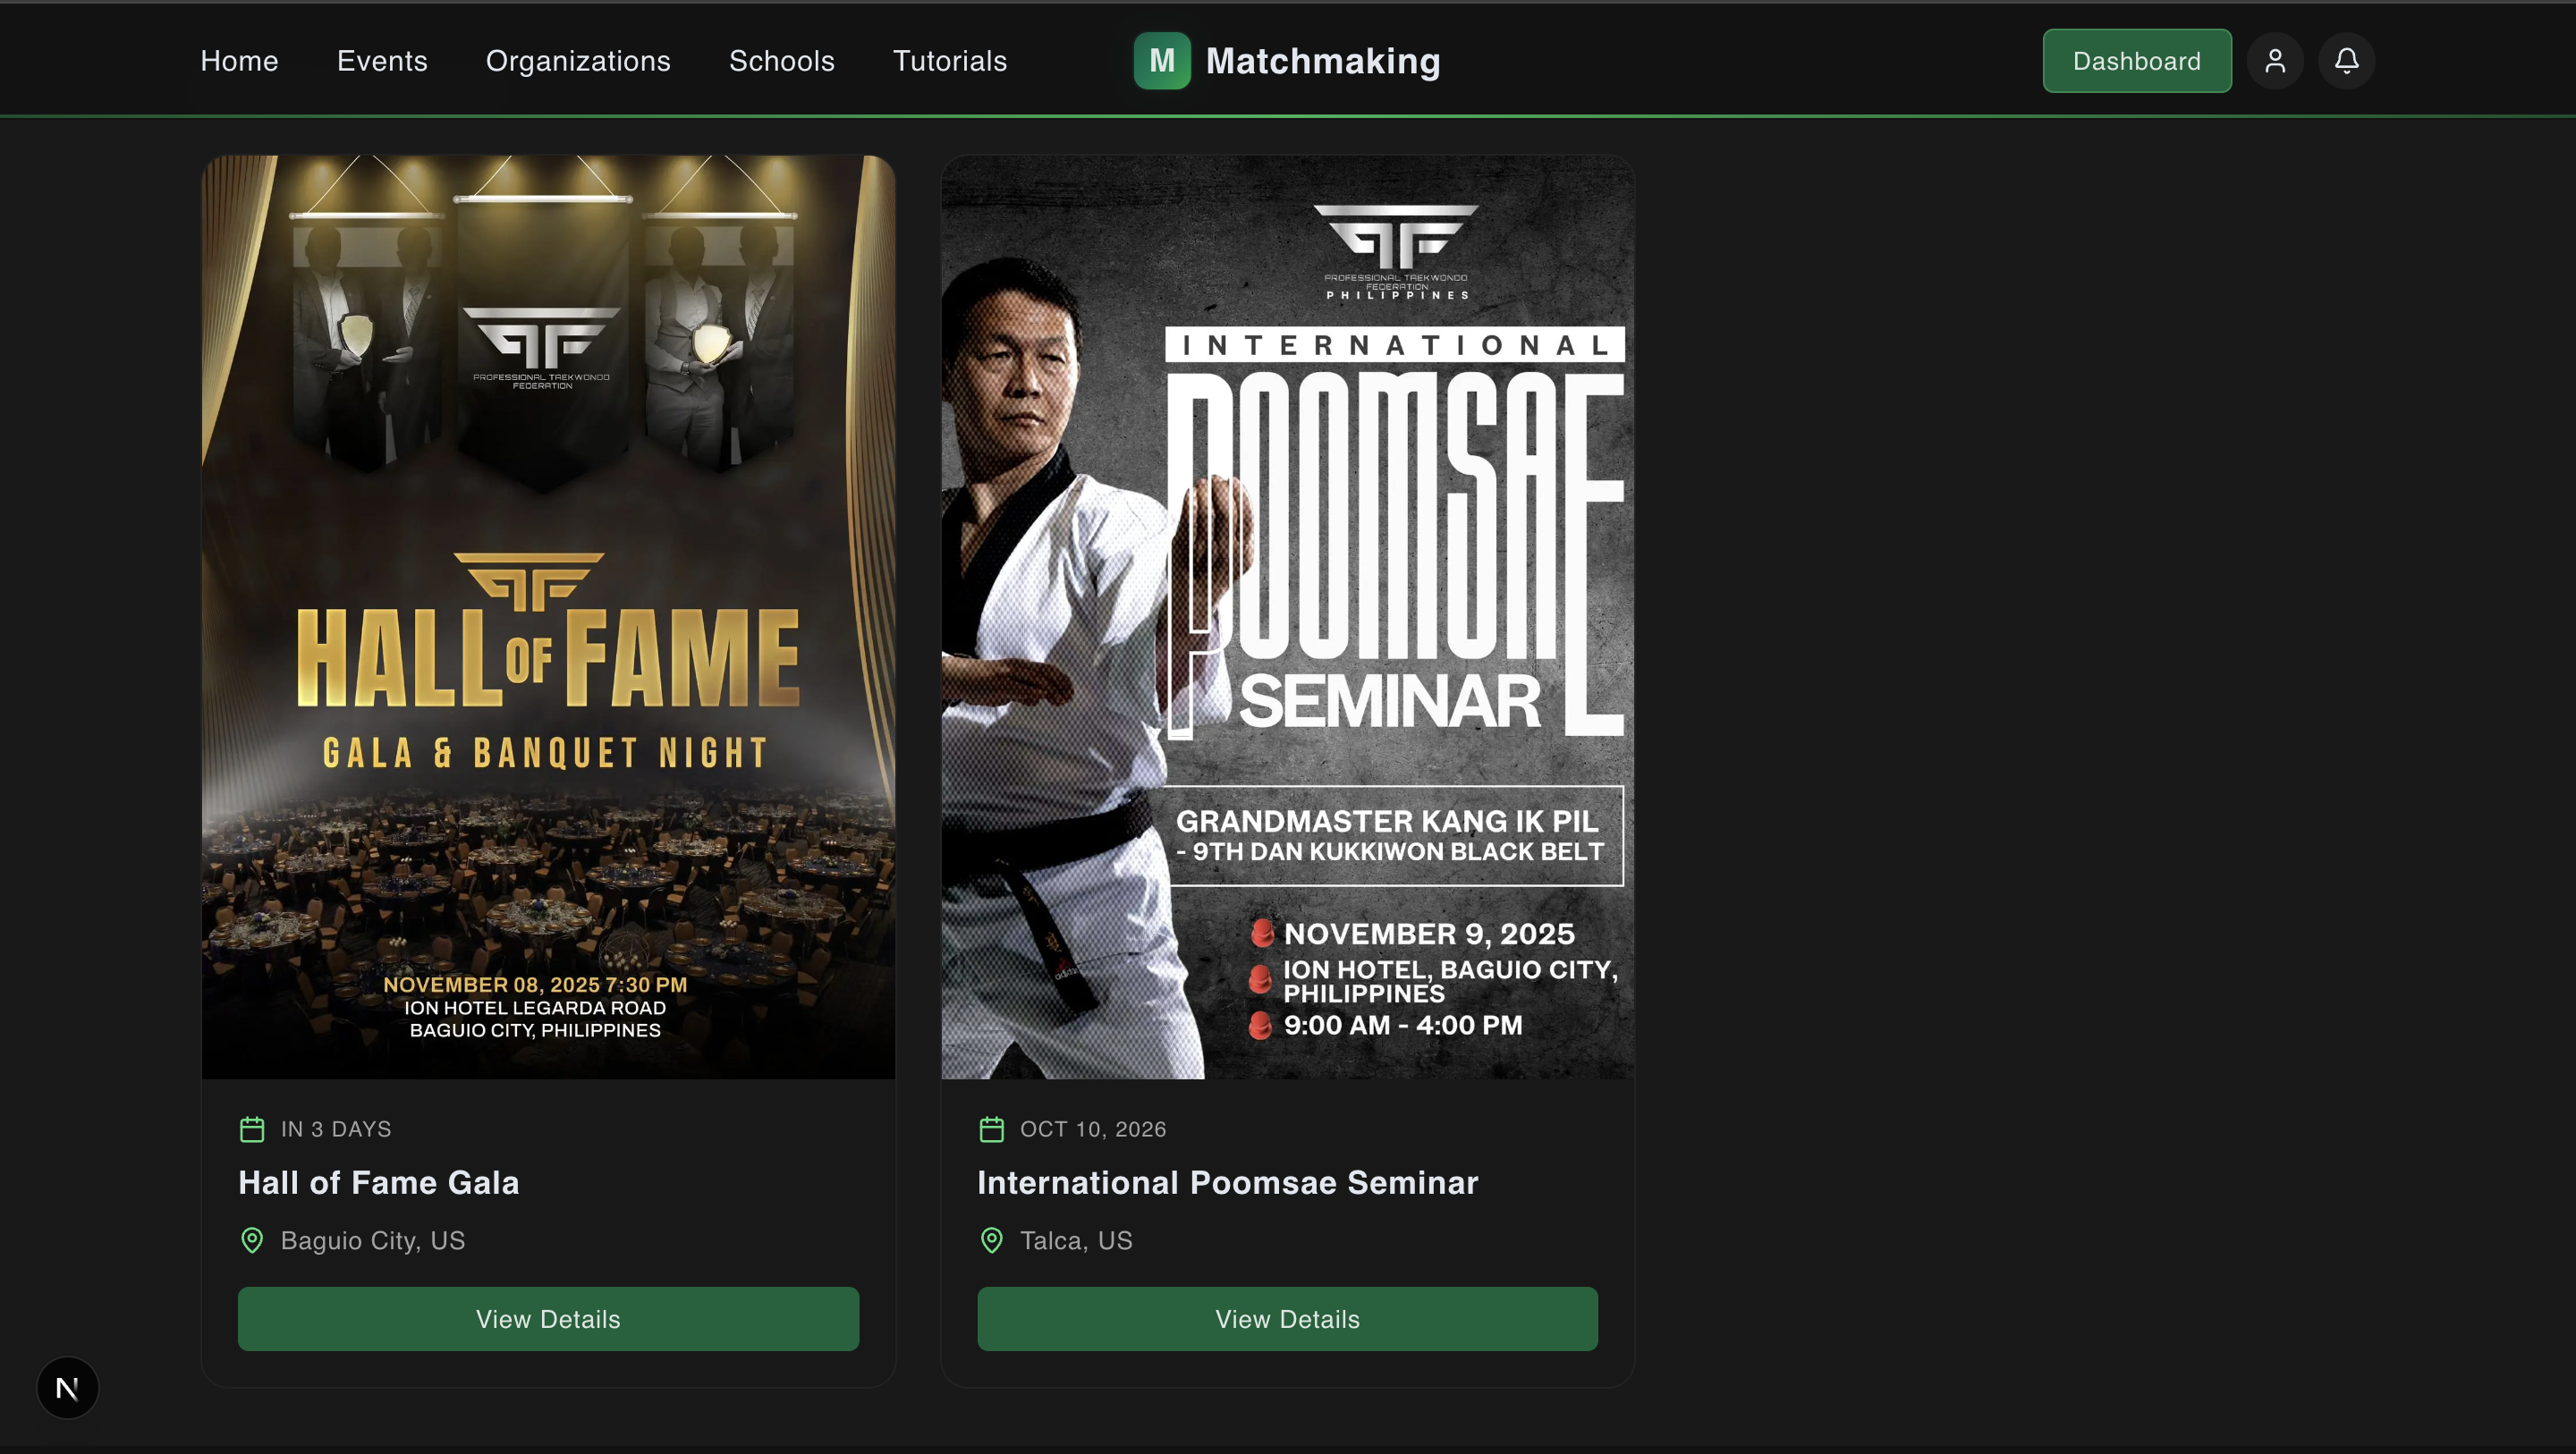This screenshot has height=1454, width=2576.
Task: Open the Hall of Fame poster image
Action: coord(548,617)
